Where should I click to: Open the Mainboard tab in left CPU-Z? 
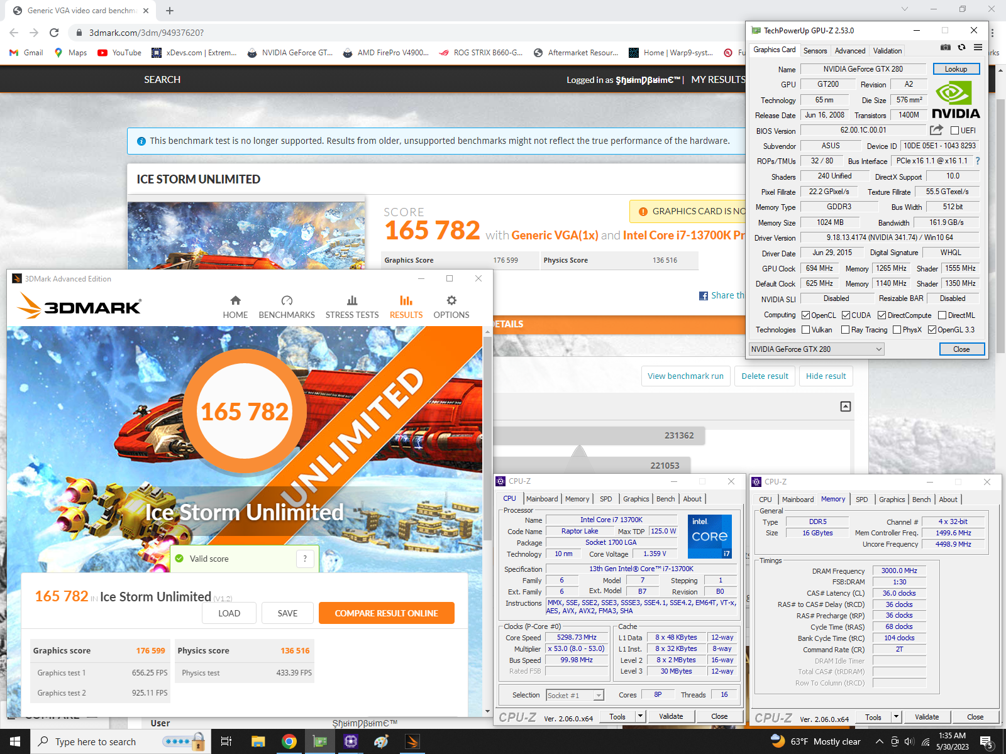pyautogui.click(x=542, y=499)
